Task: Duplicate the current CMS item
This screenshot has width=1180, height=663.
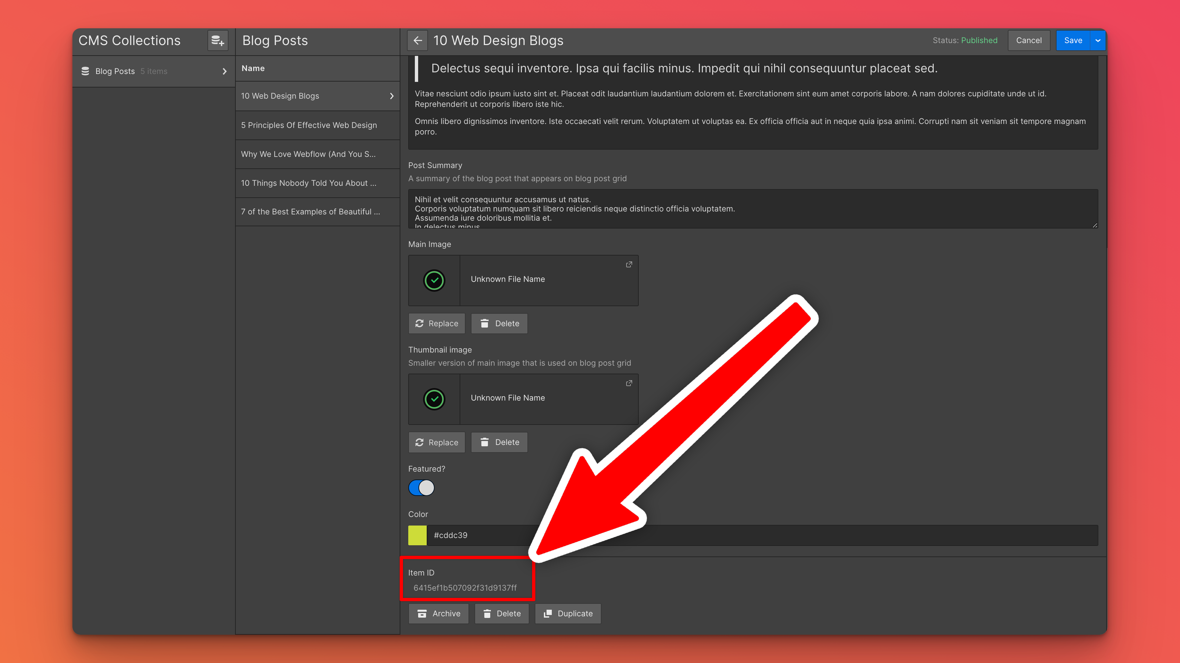Action: [568, 614]
